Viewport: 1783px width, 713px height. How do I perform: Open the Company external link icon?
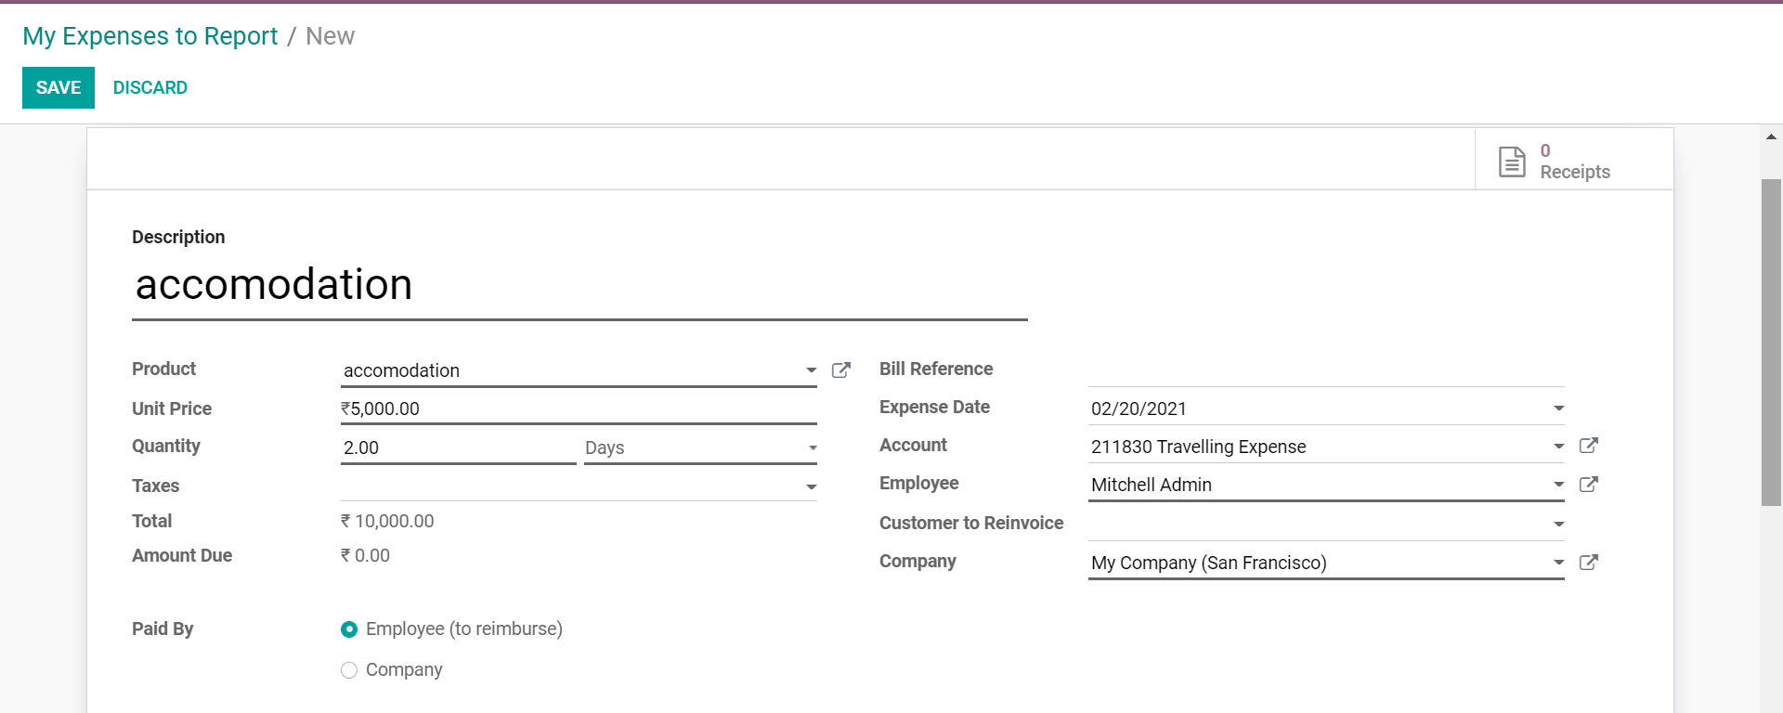point(1589,563)
